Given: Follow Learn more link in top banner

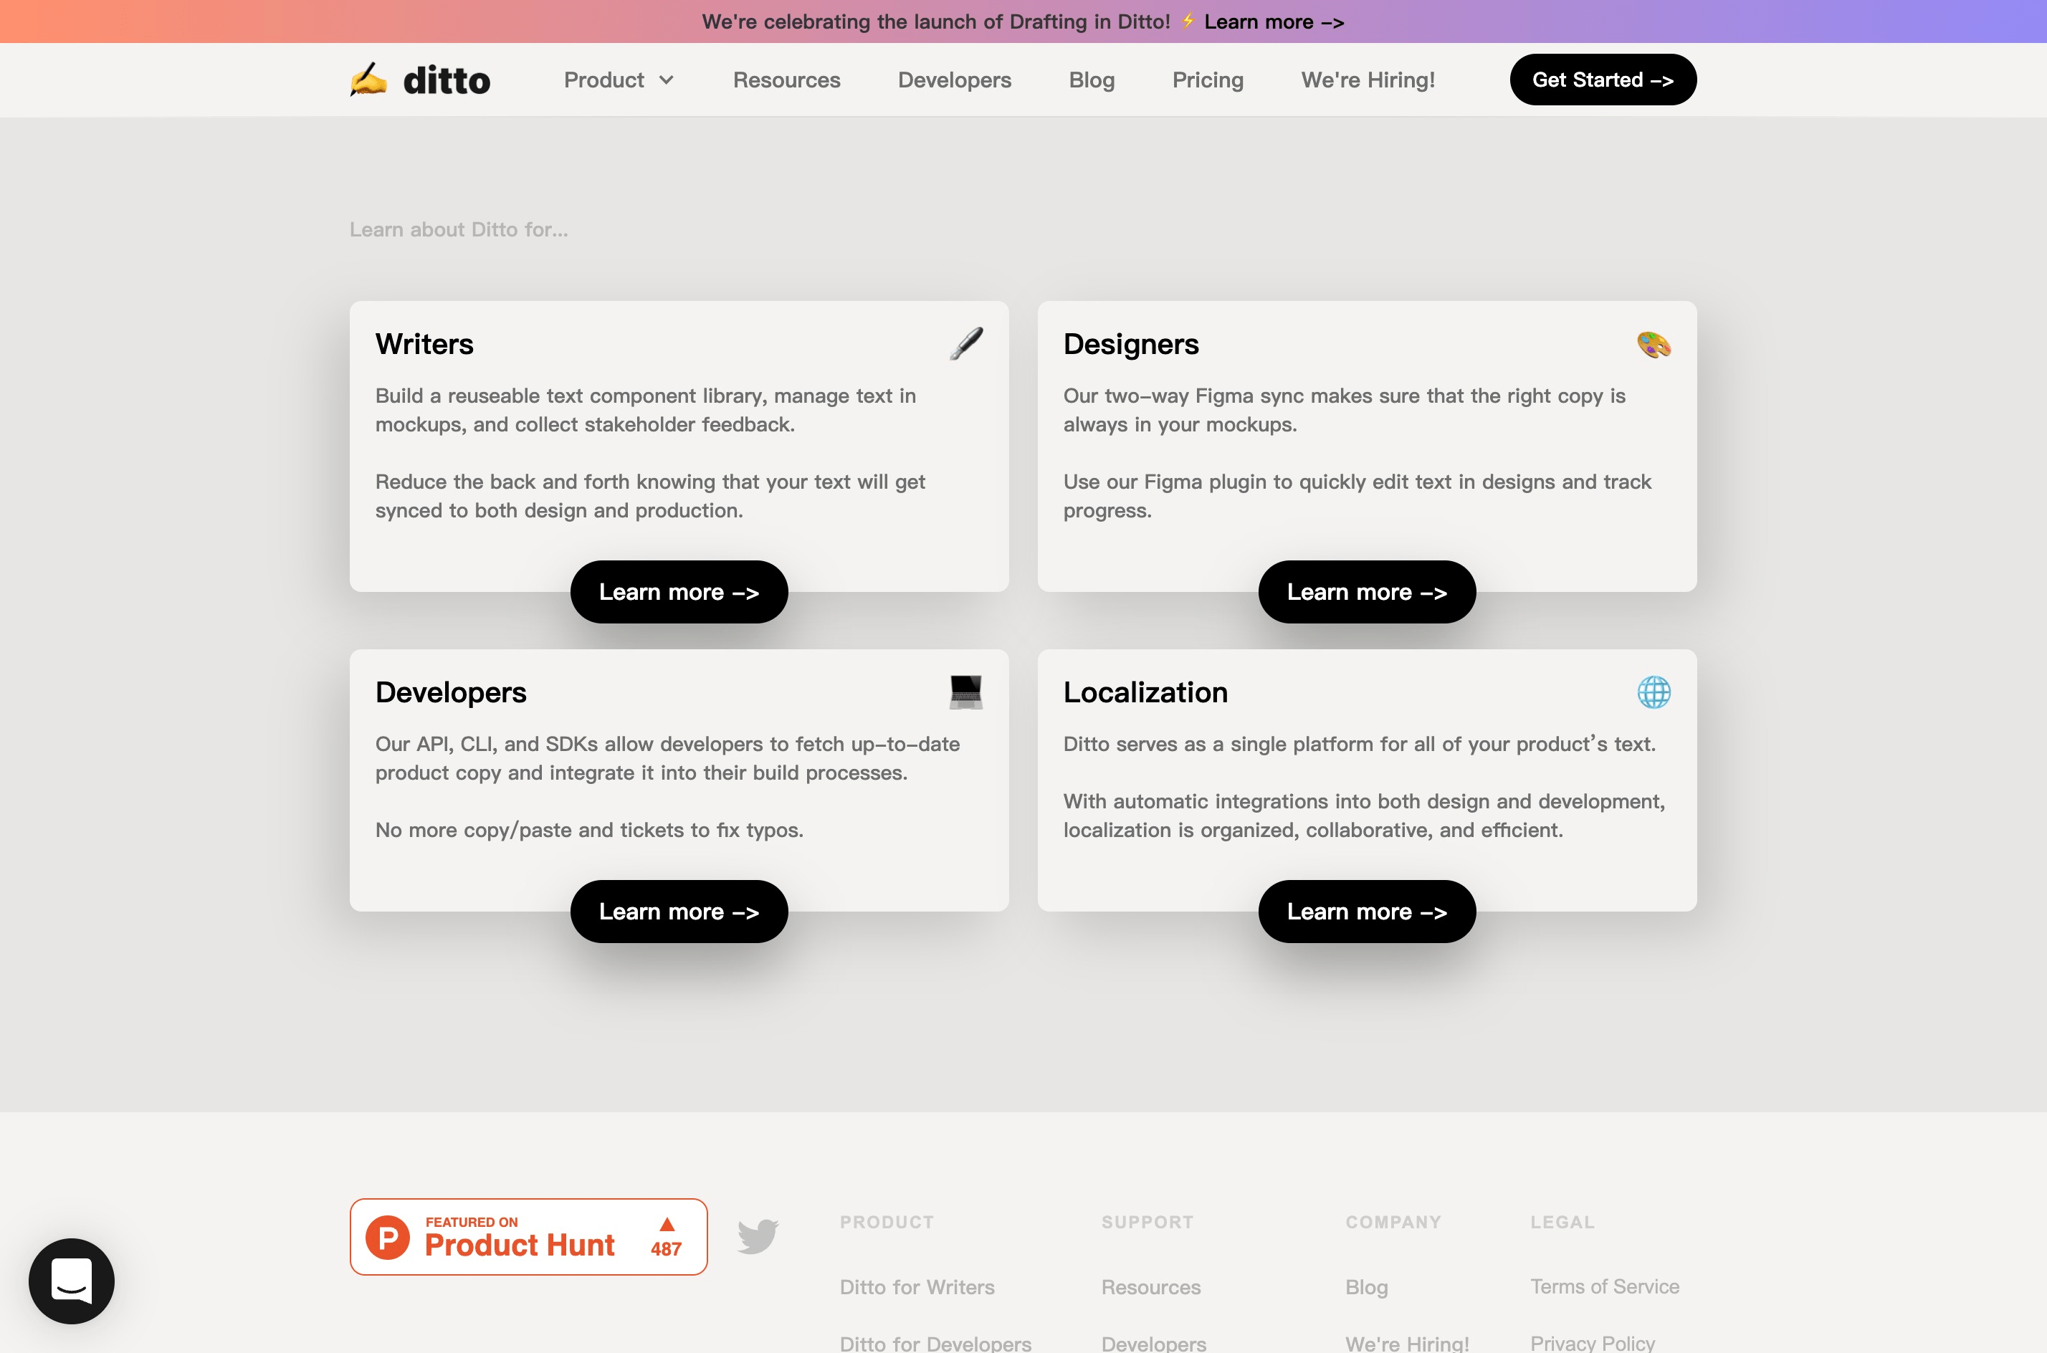Looking at the screenshot, I should [x=1274, y=21].
